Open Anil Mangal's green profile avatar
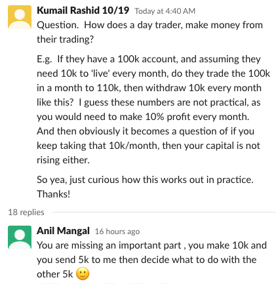276x284 pixels. 20,237
